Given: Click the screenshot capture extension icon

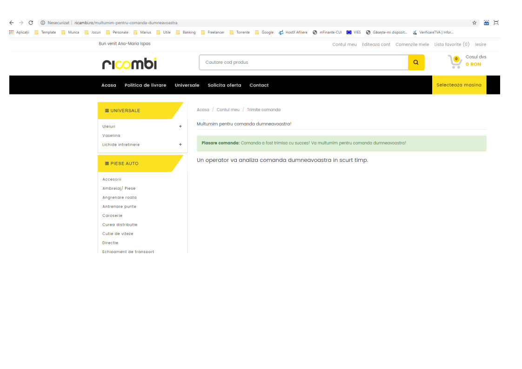Looking at the screenshot, I should pos(496,23).
